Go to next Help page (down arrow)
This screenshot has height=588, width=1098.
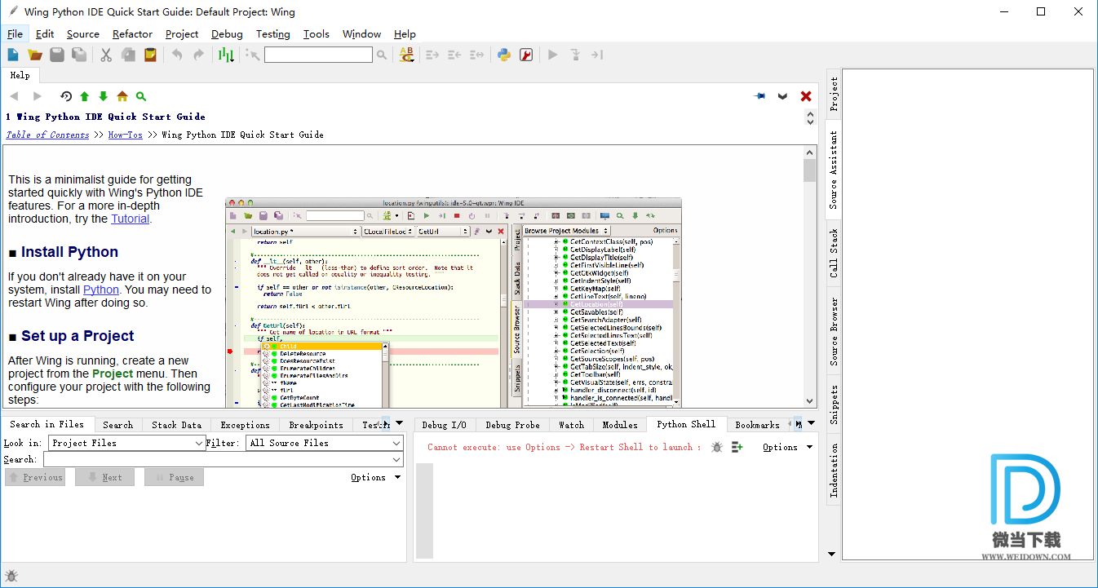103,96
